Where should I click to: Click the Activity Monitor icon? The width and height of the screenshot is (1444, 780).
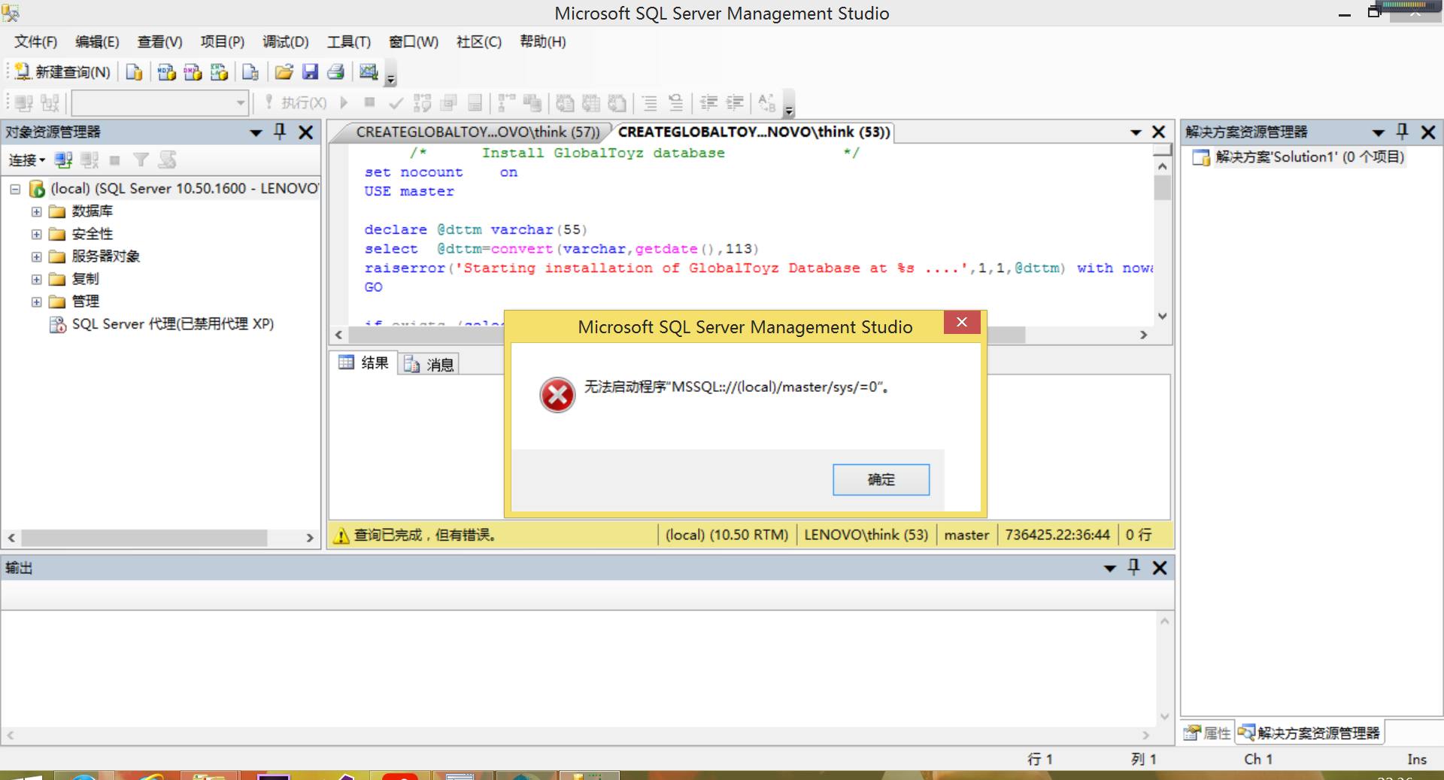coord(369,71)
